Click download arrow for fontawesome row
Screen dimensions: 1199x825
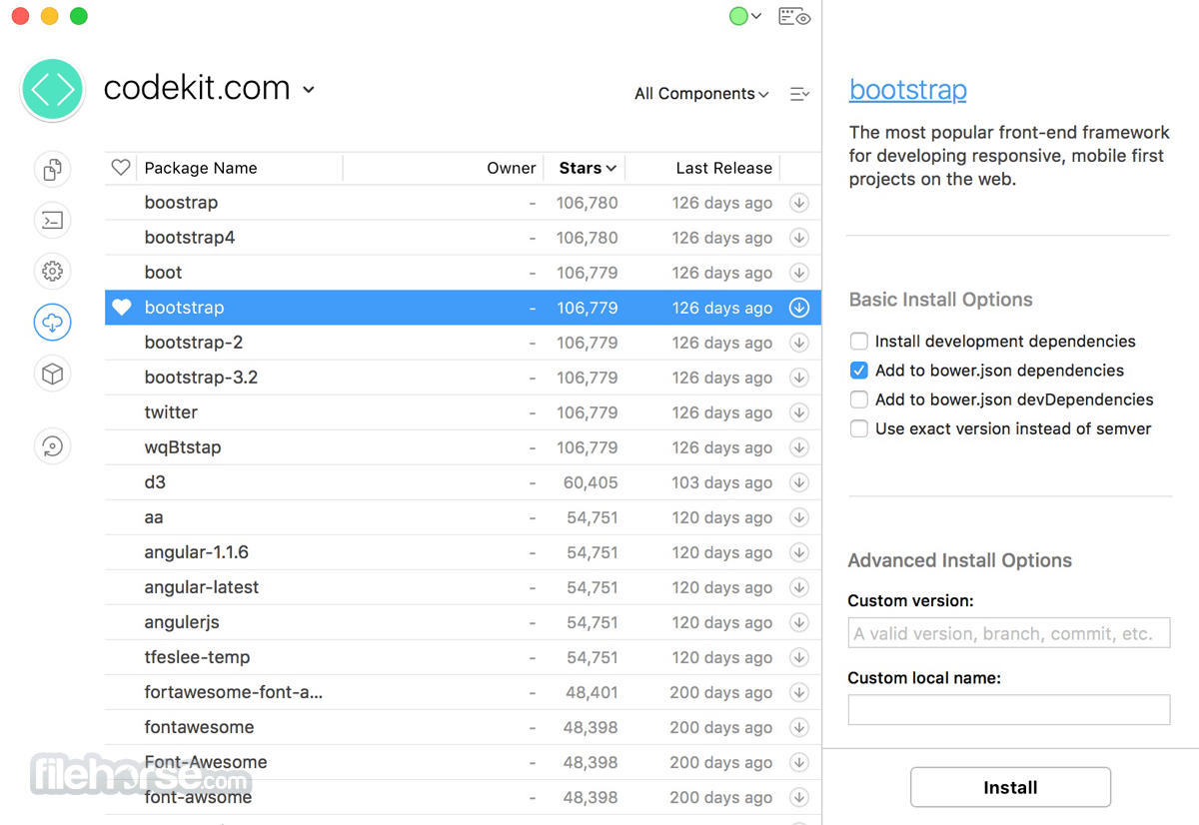tap(799, 727)
